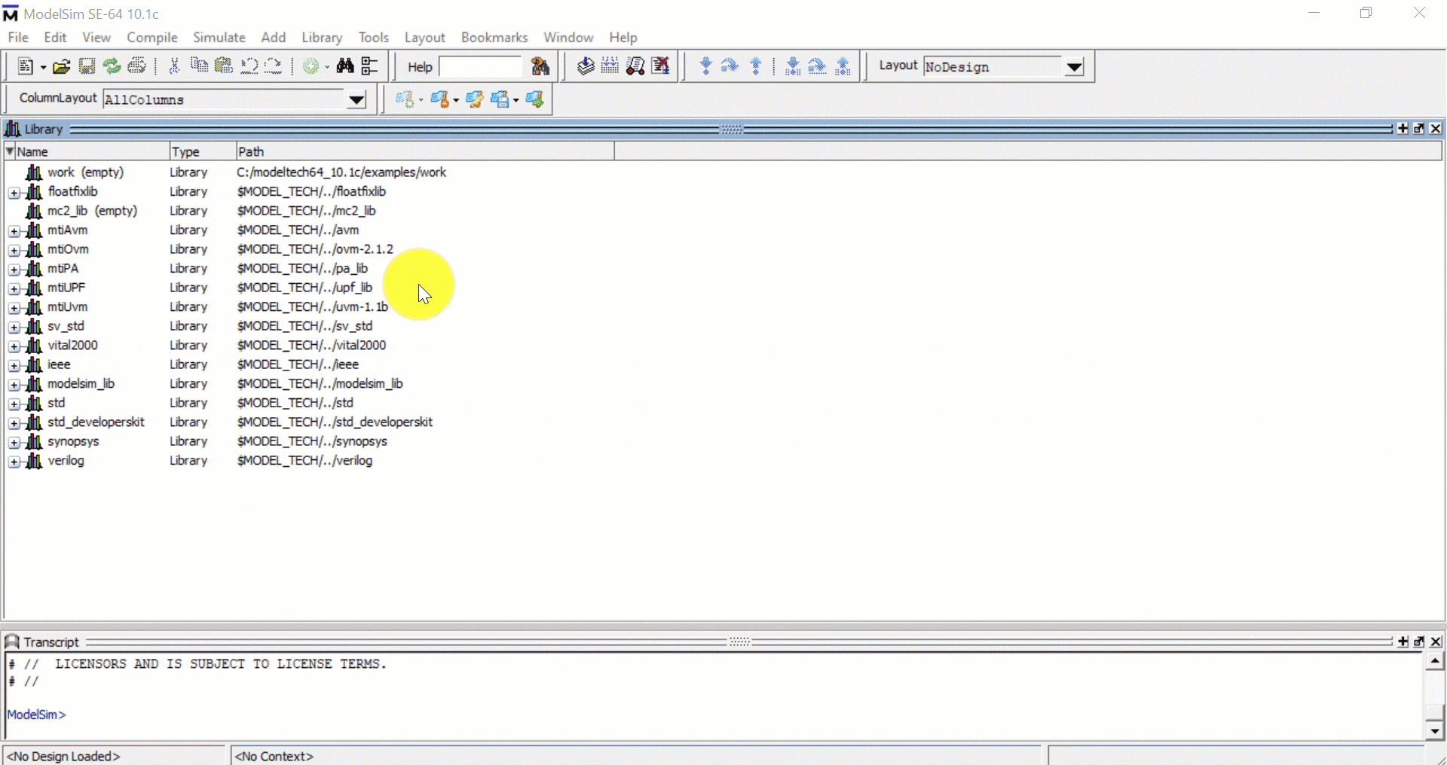
Task: Open the New file icon dropdown arrow
Action: [43, 68]
